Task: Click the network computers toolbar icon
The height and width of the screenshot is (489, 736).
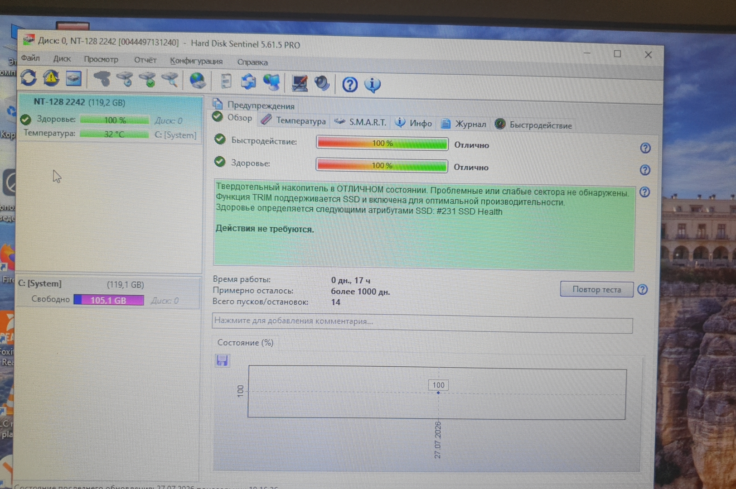Action: coord(271,82)
